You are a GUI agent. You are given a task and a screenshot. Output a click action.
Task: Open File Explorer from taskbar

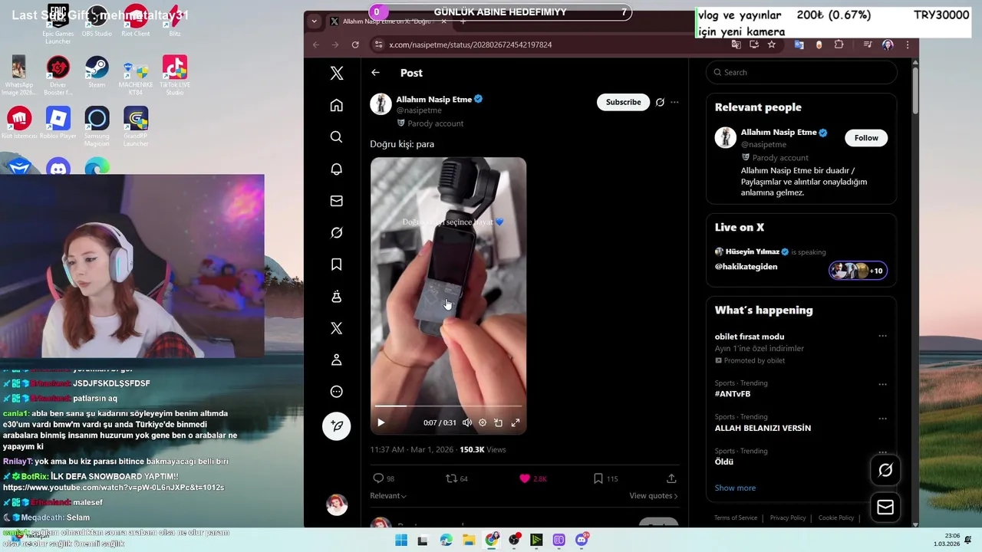point(469,540)
